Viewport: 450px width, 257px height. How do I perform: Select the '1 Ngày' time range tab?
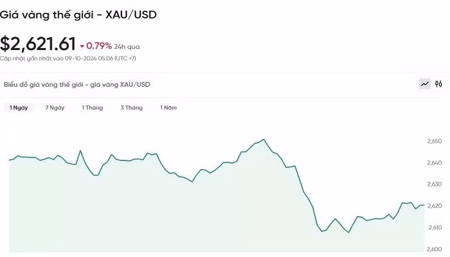pyautogui.click(x=19, y=108)
